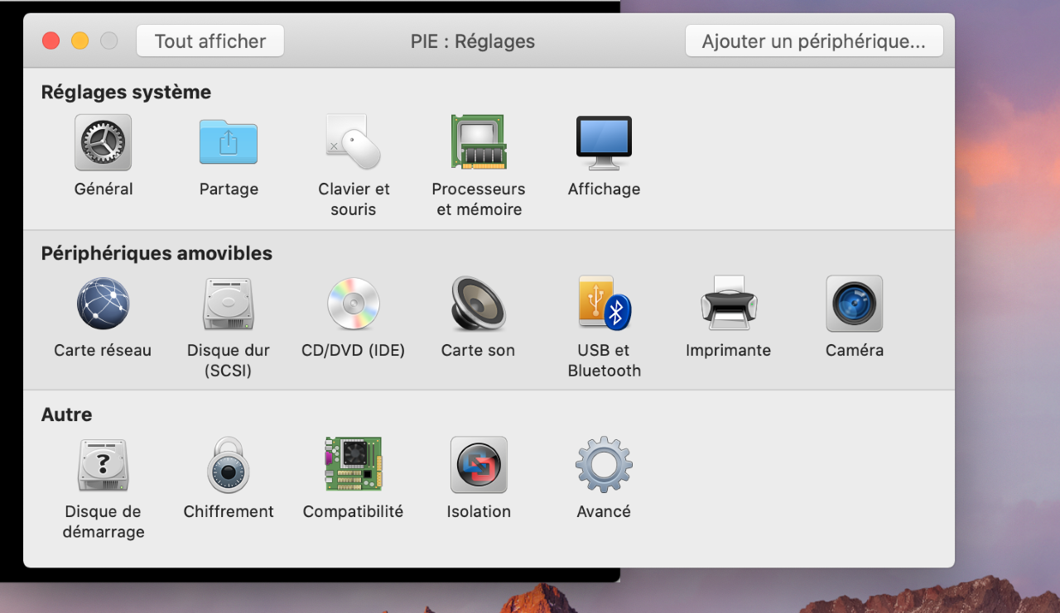Minimize the settings window with yellow button
Image resolution: width=1060 pixels, height=613 pixels.
click(x=79, y=41)
